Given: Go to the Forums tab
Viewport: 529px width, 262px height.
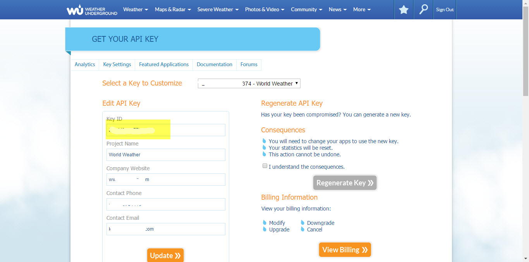Looking at the screenshot, I should point(249,65).
